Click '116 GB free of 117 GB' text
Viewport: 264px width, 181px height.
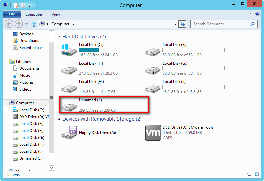(97, 92)
